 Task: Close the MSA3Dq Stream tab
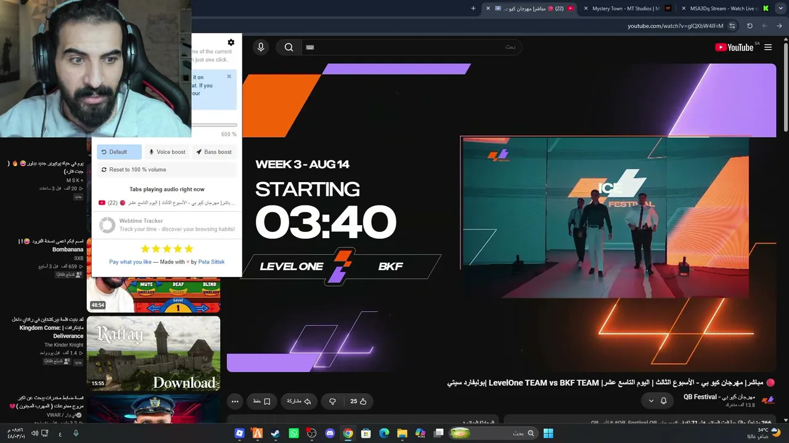pyautogui.click(x=684, y=9)
